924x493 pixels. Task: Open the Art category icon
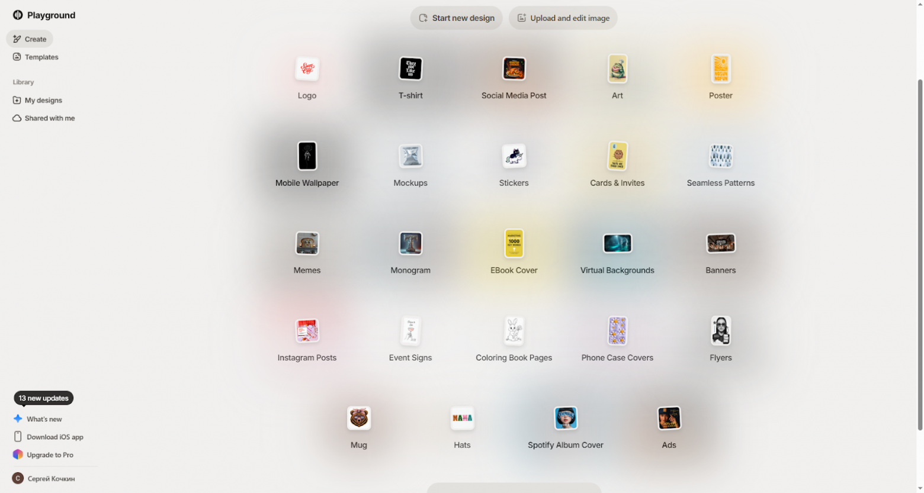click(x=617, y=69)
